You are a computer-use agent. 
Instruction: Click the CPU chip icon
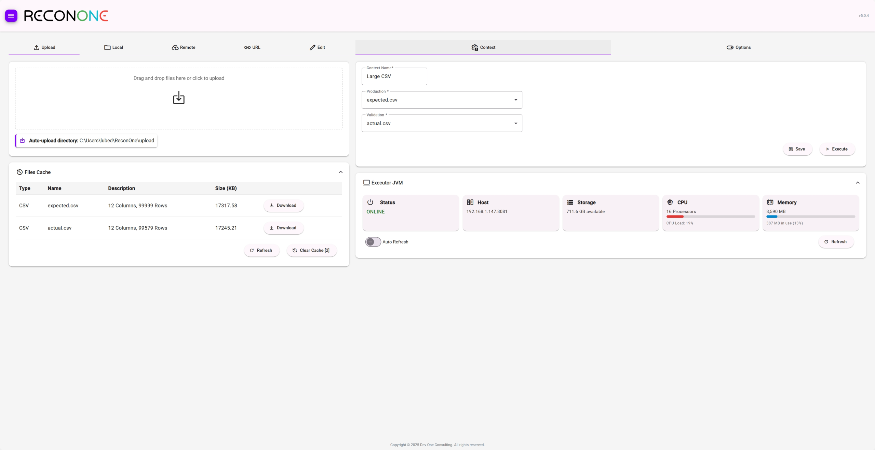pos(670,202)
